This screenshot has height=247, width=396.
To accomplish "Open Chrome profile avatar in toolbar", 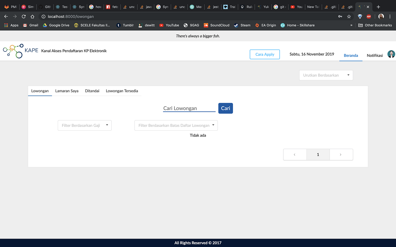I will pos(381,17).
